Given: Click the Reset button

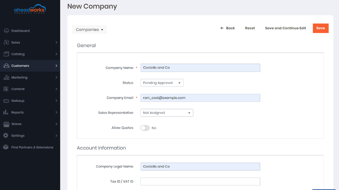Looking at the screenshot, I should pyautogui.click(x=250, y=28).
